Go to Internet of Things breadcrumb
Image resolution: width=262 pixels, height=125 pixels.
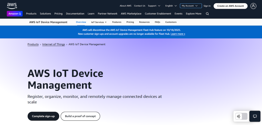53,44
